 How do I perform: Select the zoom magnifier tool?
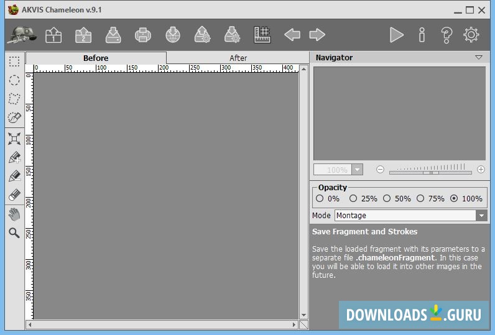coord(14,233)
